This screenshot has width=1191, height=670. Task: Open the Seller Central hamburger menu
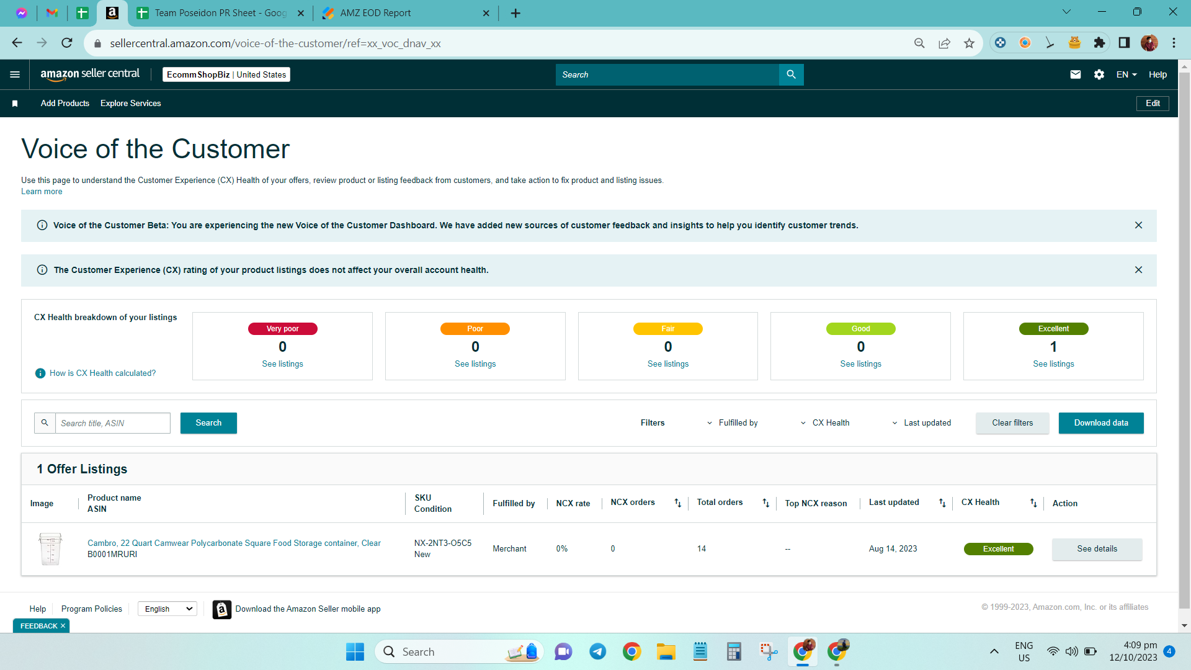tap(15, 74)
